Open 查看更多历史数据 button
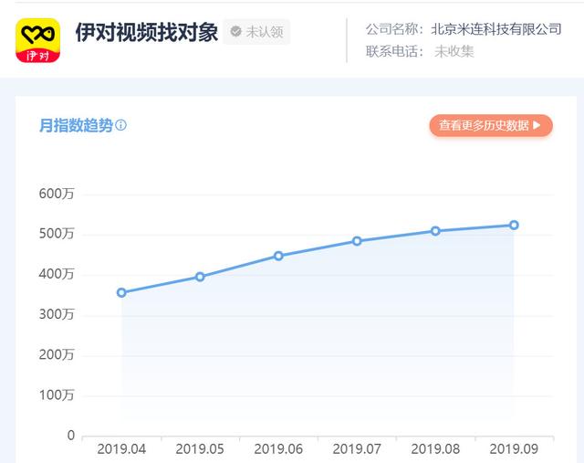Viewport: 584px width, 463px height. [491, 125]
